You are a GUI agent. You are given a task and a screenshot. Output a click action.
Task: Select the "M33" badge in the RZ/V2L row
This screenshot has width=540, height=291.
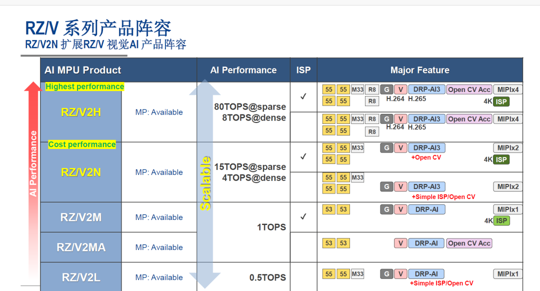coord(357,274)
